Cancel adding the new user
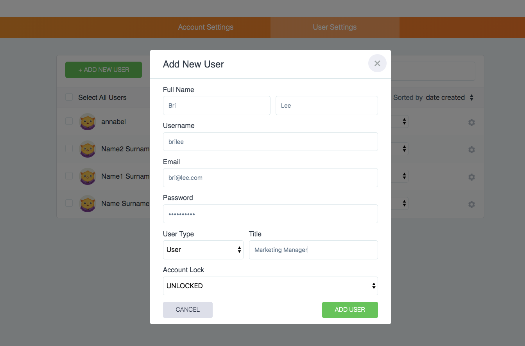Viewport: 525px width, 346px height. (188, 310)
